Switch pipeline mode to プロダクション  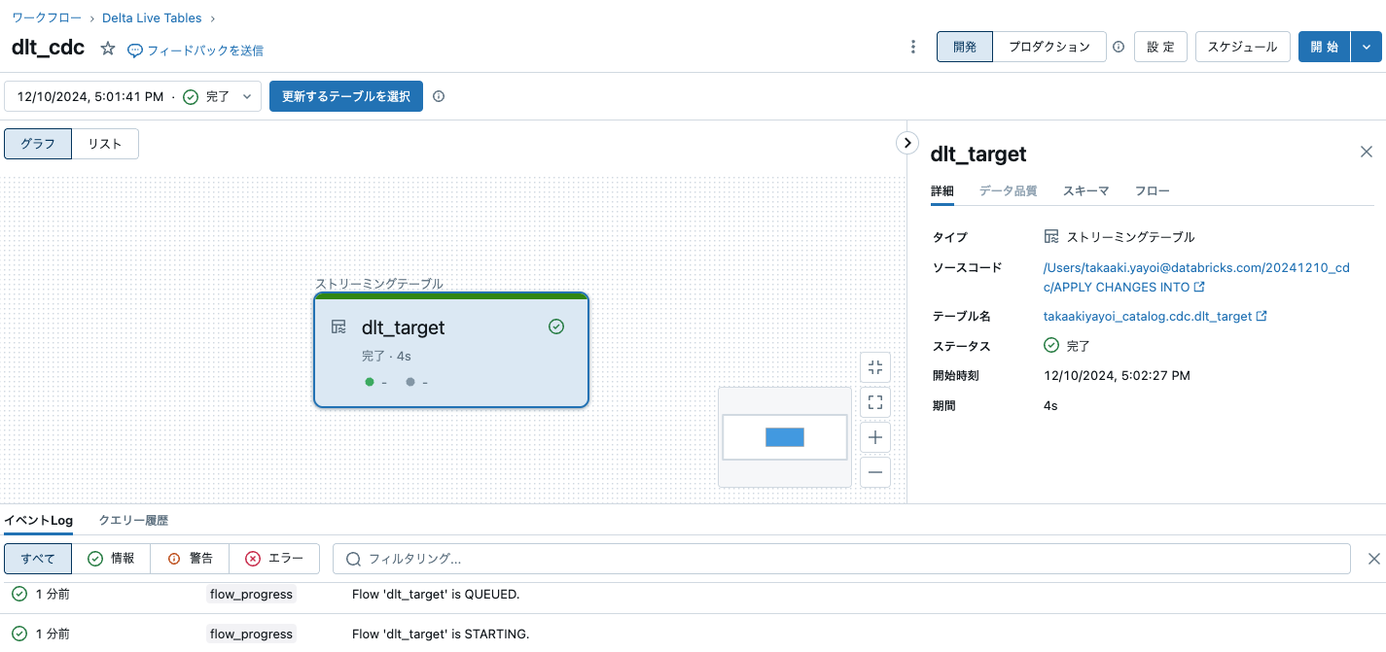(1049, 47)
